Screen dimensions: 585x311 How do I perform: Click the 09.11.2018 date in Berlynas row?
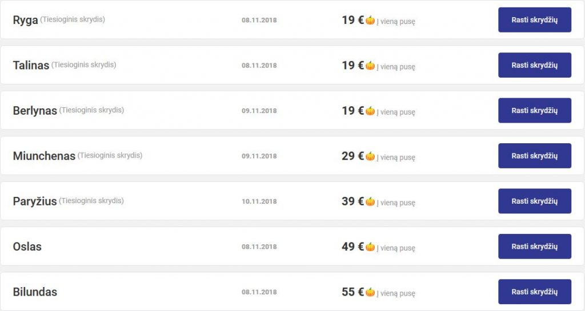[259, 111]
